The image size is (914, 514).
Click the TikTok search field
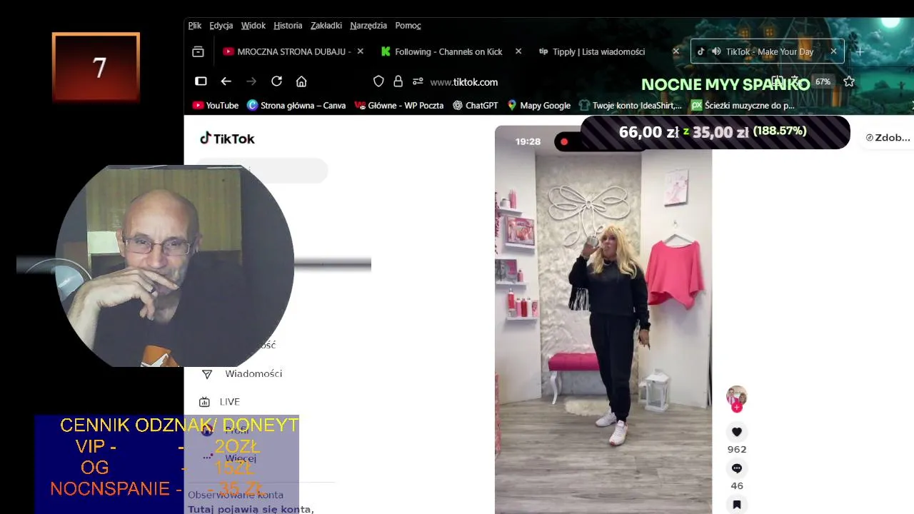click(x=261, y=171)
